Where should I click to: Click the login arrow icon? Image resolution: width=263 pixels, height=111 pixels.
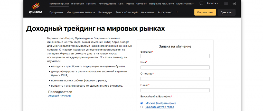coord(234,4)
